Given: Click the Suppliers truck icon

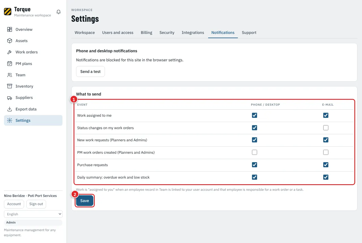Looking at the screenshot, I should [10, 97].
